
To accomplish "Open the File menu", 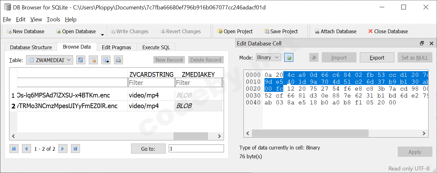I will click(x=7, y=19).
